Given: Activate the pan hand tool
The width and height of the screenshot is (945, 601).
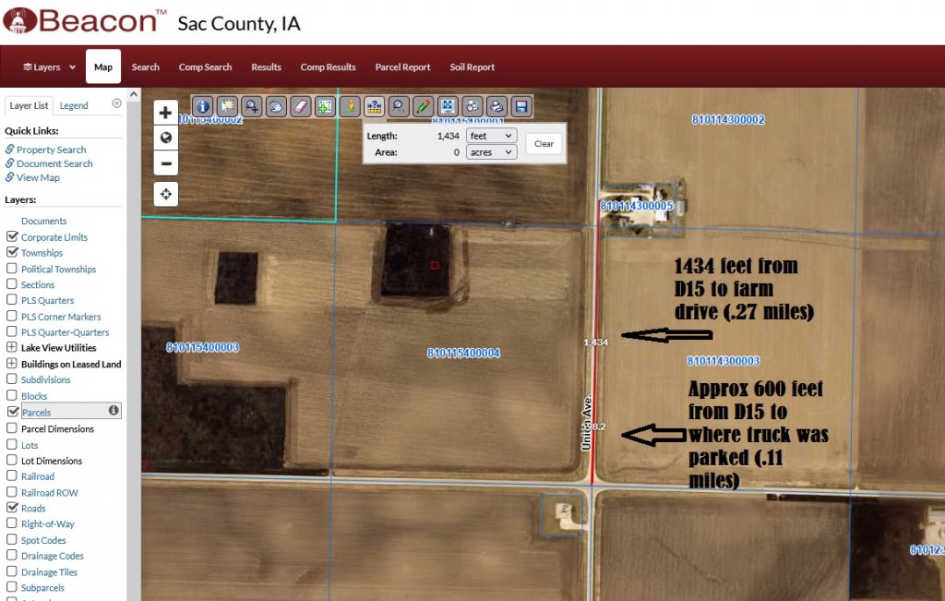Looking at the screenshot, I should 276,106.
